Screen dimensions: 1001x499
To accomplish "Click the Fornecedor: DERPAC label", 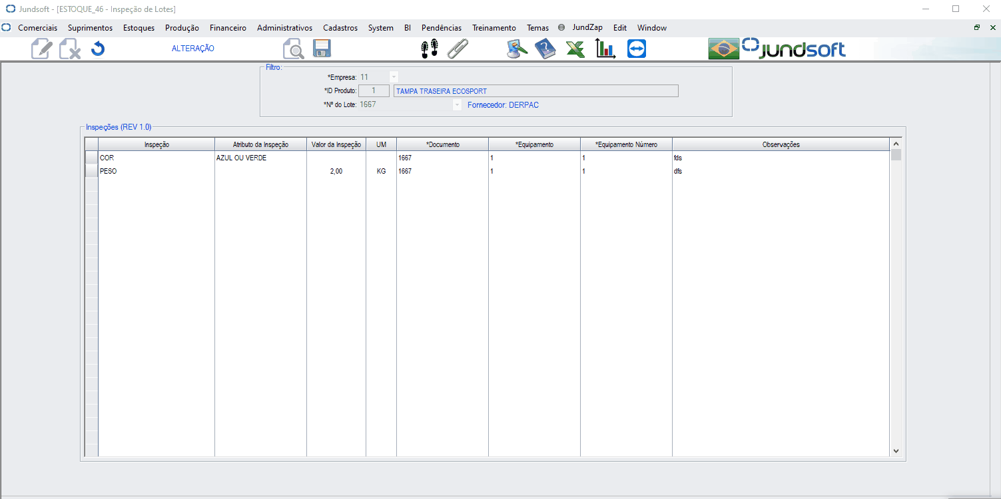I will click(503, 105).
